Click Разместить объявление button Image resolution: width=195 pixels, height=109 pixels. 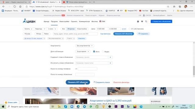pyautogui.click(x=161, y=21)
